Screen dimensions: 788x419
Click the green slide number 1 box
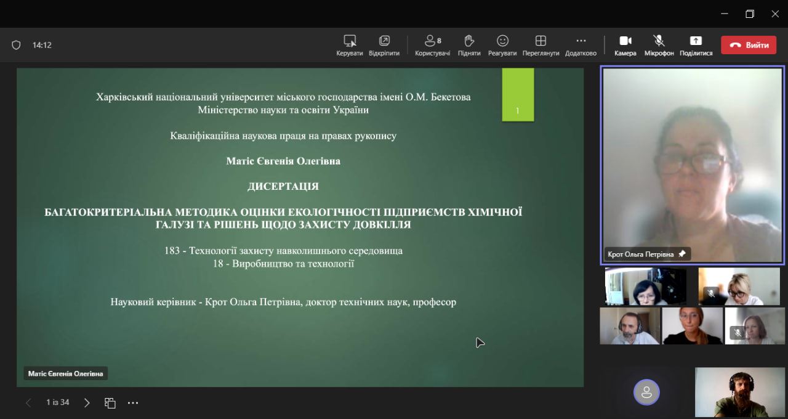518,94
